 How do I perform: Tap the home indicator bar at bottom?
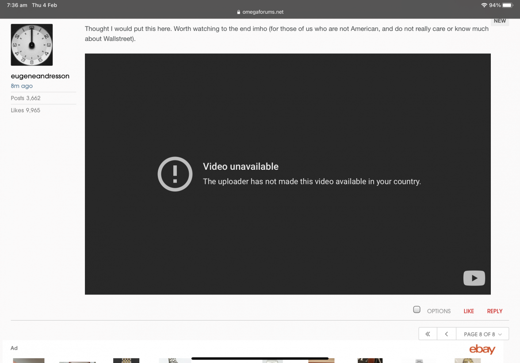click(x=260, y=358)
